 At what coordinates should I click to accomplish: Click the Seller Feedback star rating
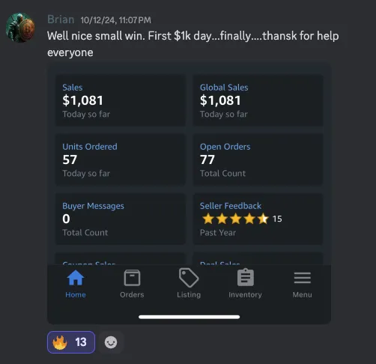(235, 219)
